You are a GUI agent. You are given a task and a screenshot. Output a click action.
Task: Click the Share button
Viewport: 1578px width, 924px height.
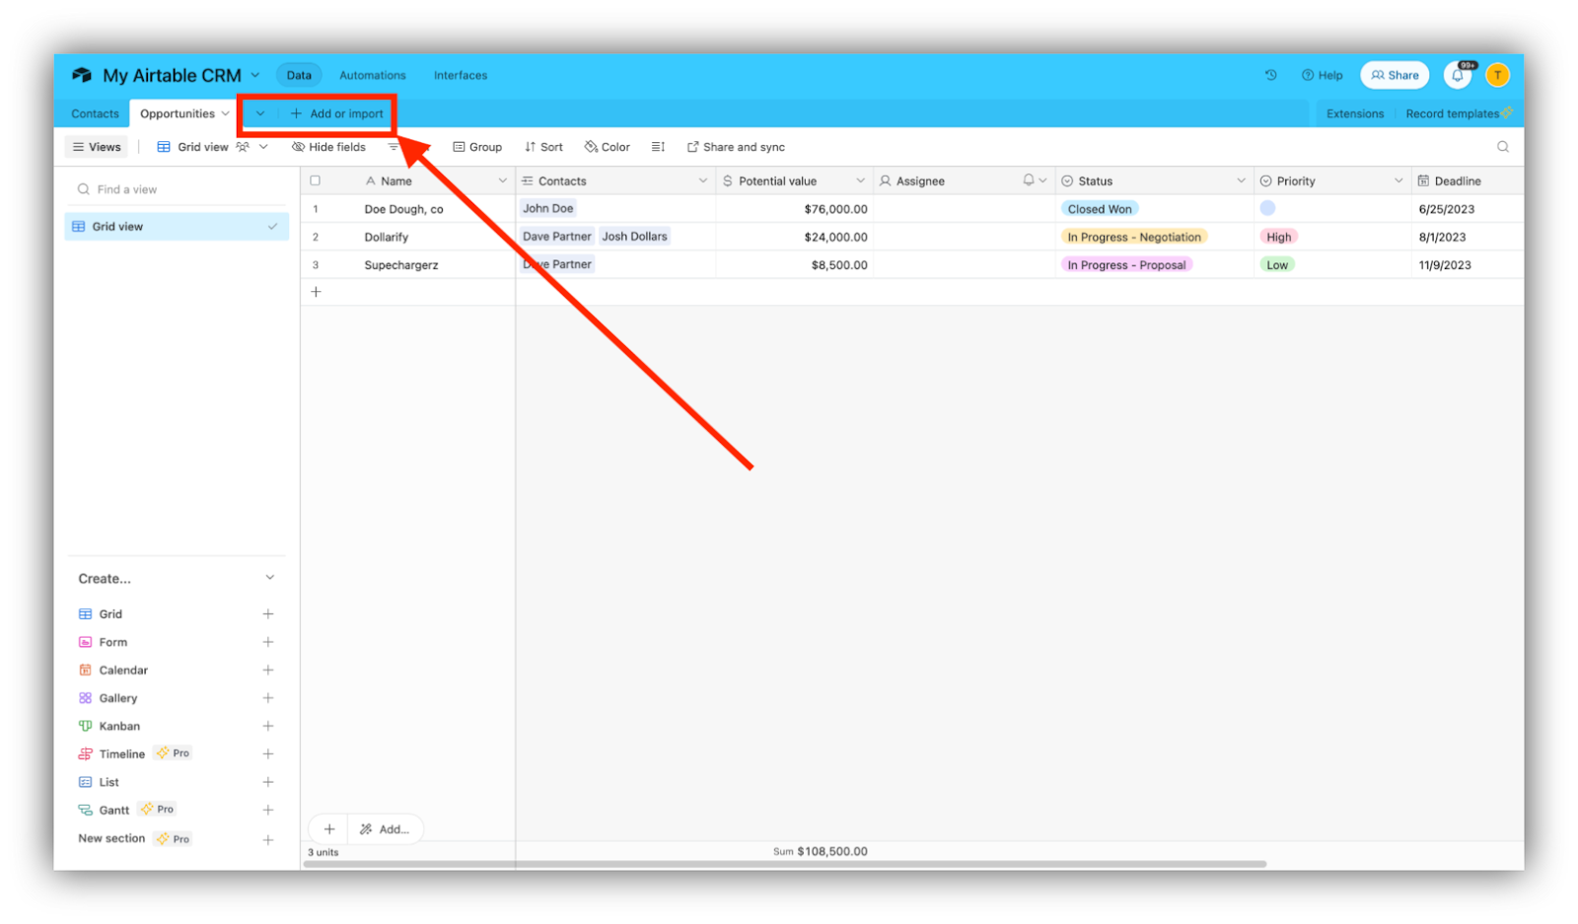point(1395,75)
